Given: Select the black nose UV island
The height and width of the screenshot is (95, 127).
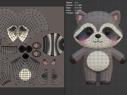Looking at the screenshot, I should (26, 56).
